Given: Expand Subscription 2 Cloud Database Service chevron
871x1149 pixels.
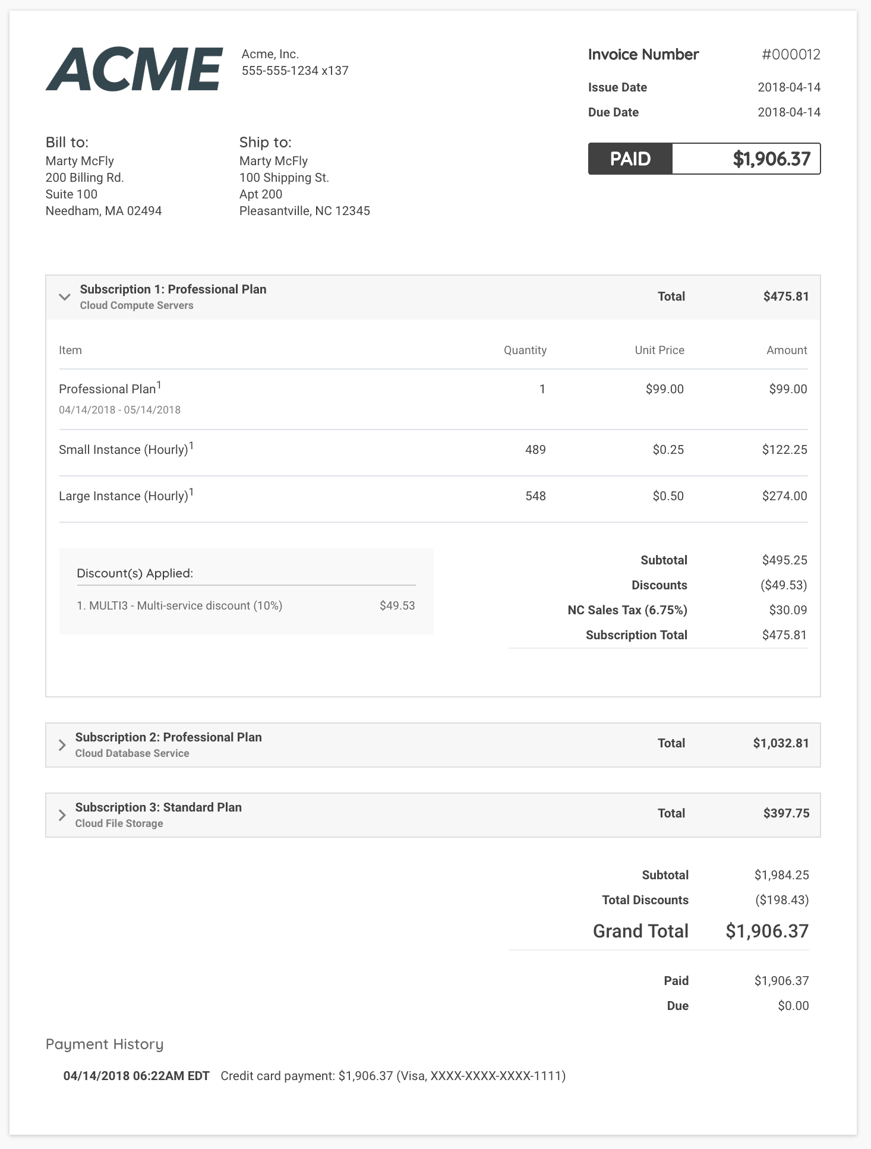Looking at the screenshot, I should (62, 745).
